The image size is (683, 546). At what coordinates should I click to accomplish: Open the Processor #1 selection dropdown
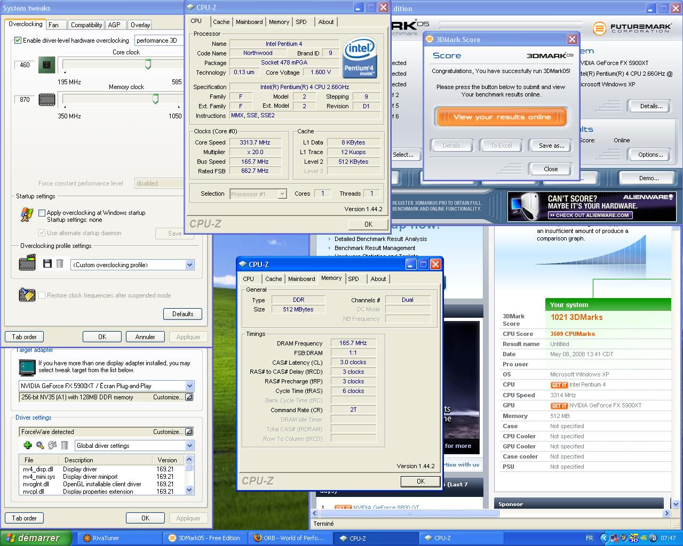pos(258,194)
